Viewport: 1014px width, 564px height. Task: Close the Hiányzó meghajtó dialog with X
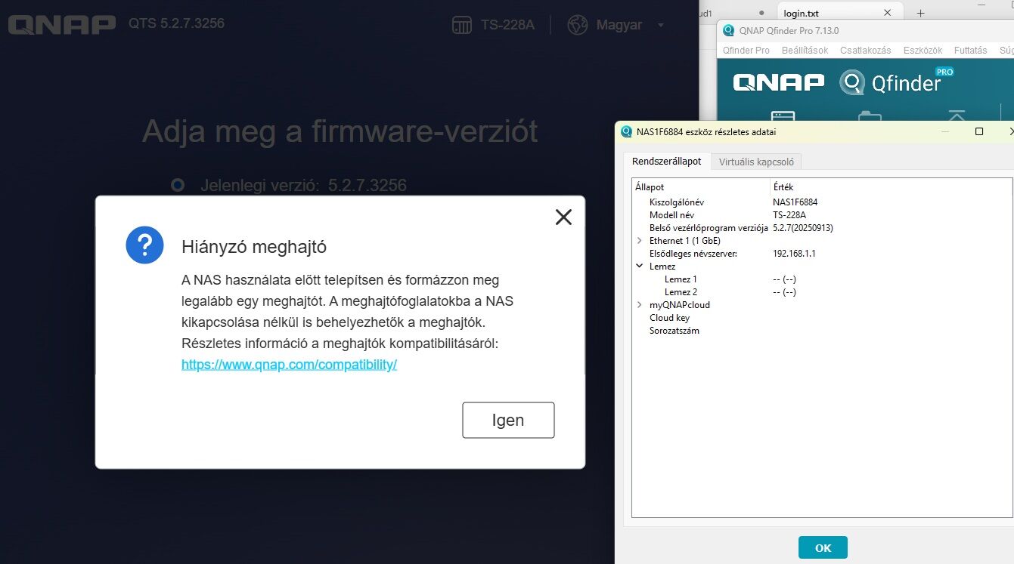click(x=563, y=217)
